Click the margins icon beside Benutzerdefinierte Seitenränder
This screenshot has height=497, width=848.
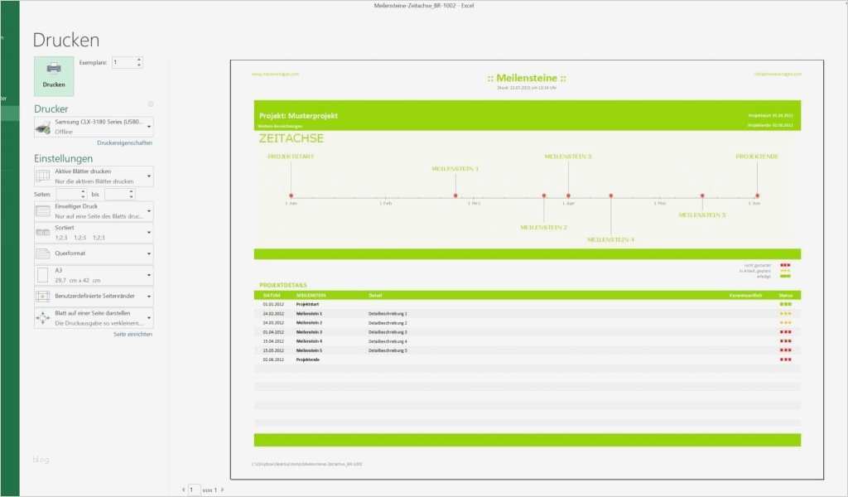(43, 294)
